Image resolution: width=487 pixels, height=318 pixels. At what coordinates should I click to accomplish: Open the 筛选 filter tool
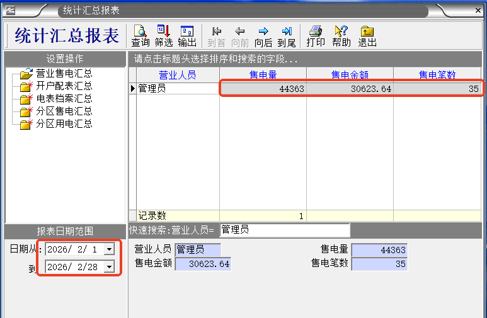(163, 36)
